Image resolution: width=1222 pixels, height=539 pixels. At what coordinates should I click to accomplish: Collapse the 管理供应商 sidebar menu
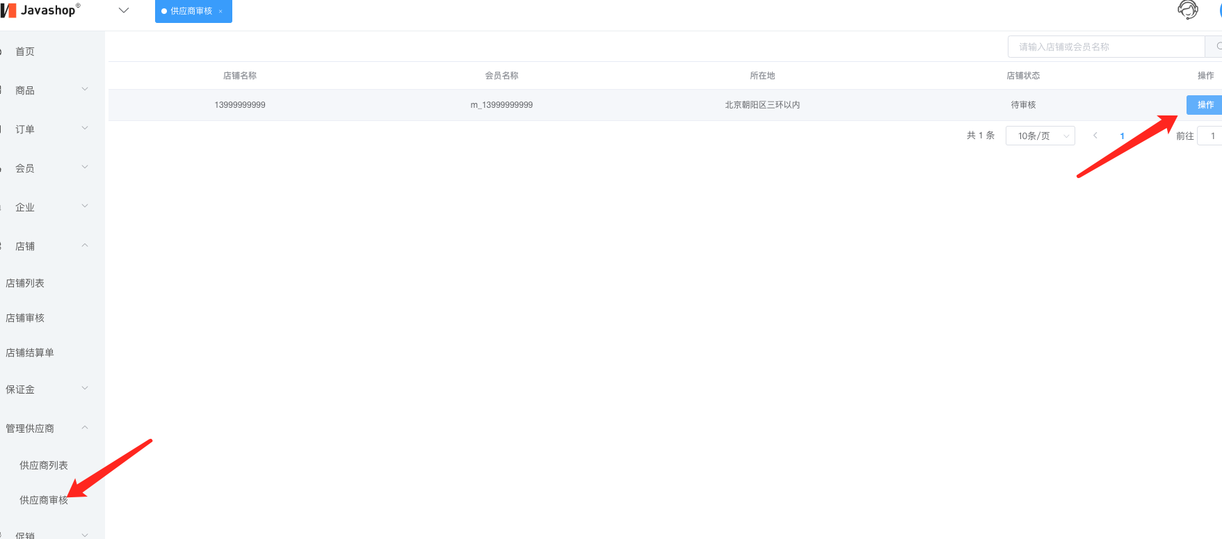pos(52,428)
